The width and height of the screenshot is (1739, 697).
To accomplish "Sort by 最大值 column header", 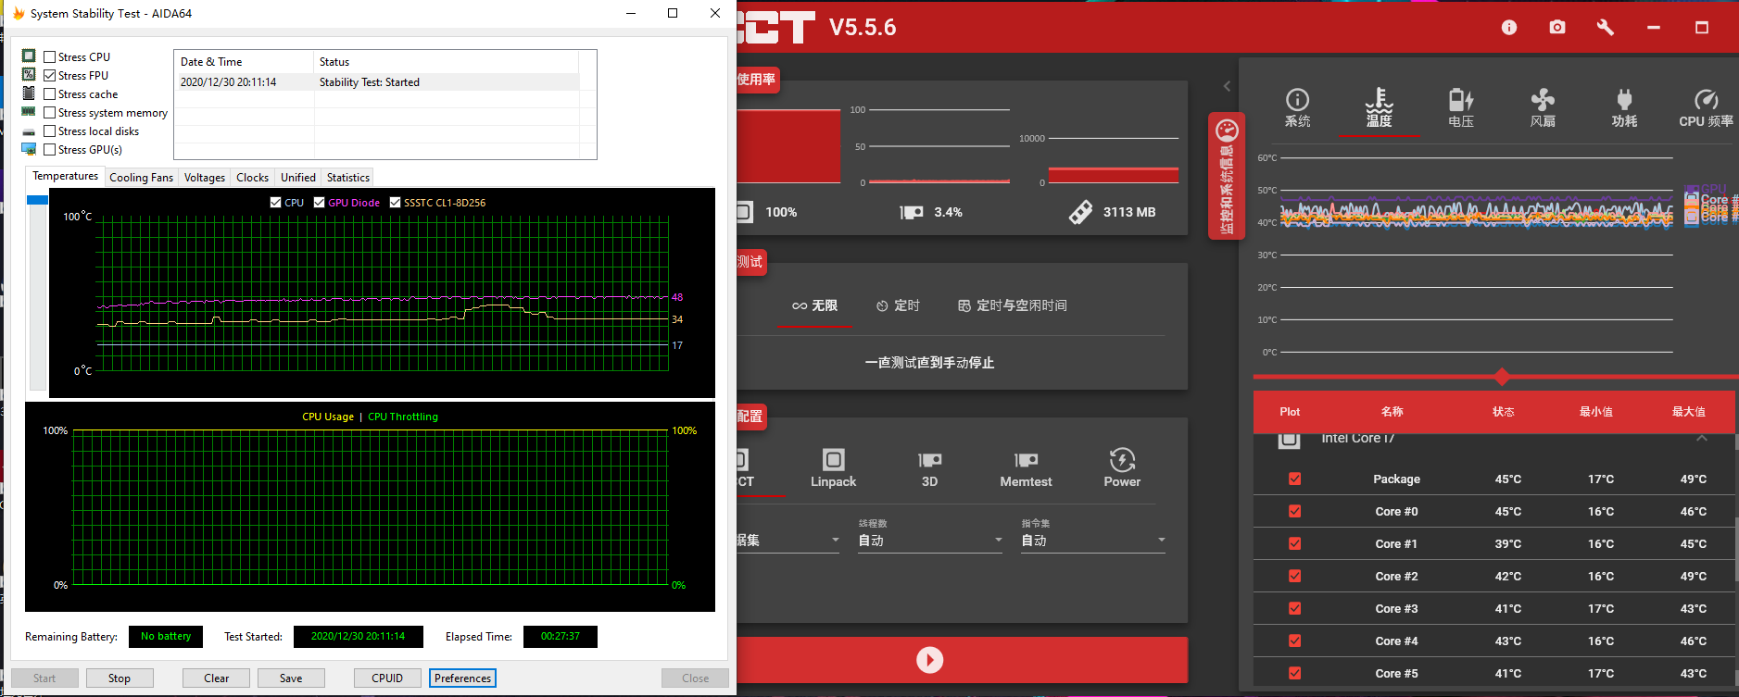I will coord(1688,412).
